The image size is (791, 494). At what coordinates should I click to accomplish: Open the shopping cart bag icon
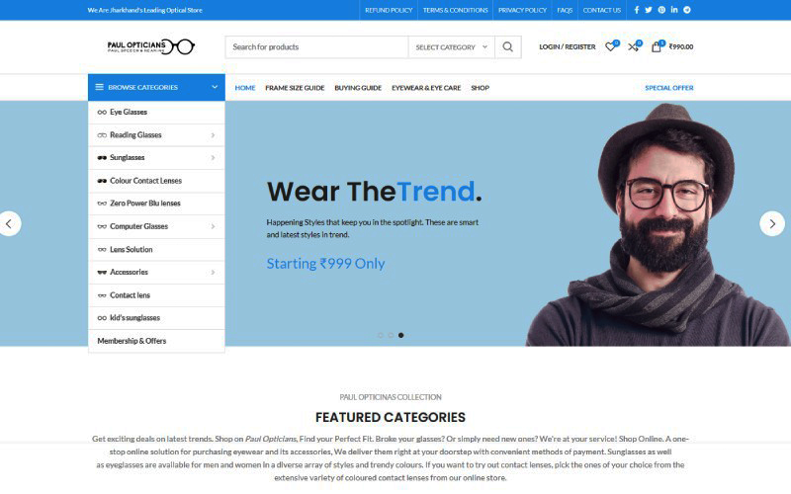657,46
